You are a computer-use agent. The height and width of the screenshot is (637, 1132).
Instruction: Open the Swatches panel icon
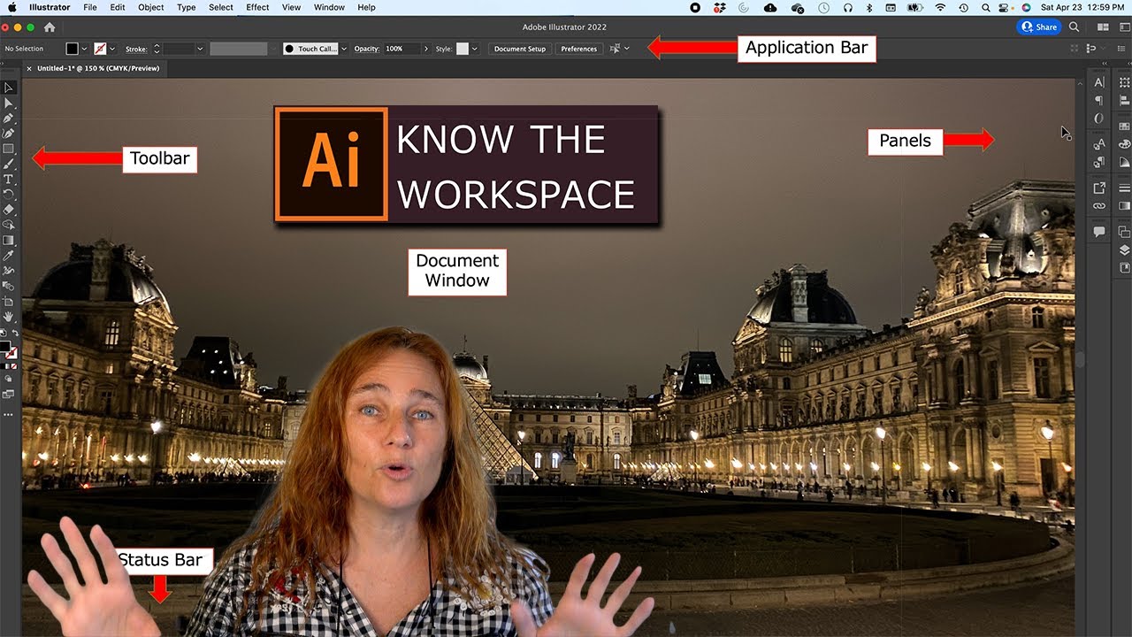coord(1124,127)
